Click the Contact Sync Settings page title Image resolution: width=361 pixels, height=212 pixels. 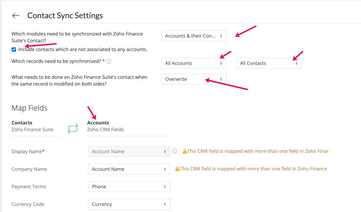click(x=65, y=16)
